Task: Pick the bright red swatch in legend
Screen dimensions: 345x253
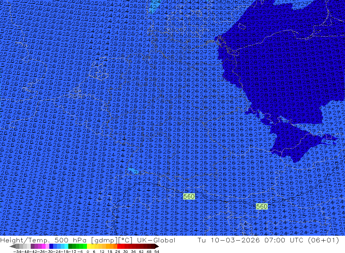Action: coord(119,246)
